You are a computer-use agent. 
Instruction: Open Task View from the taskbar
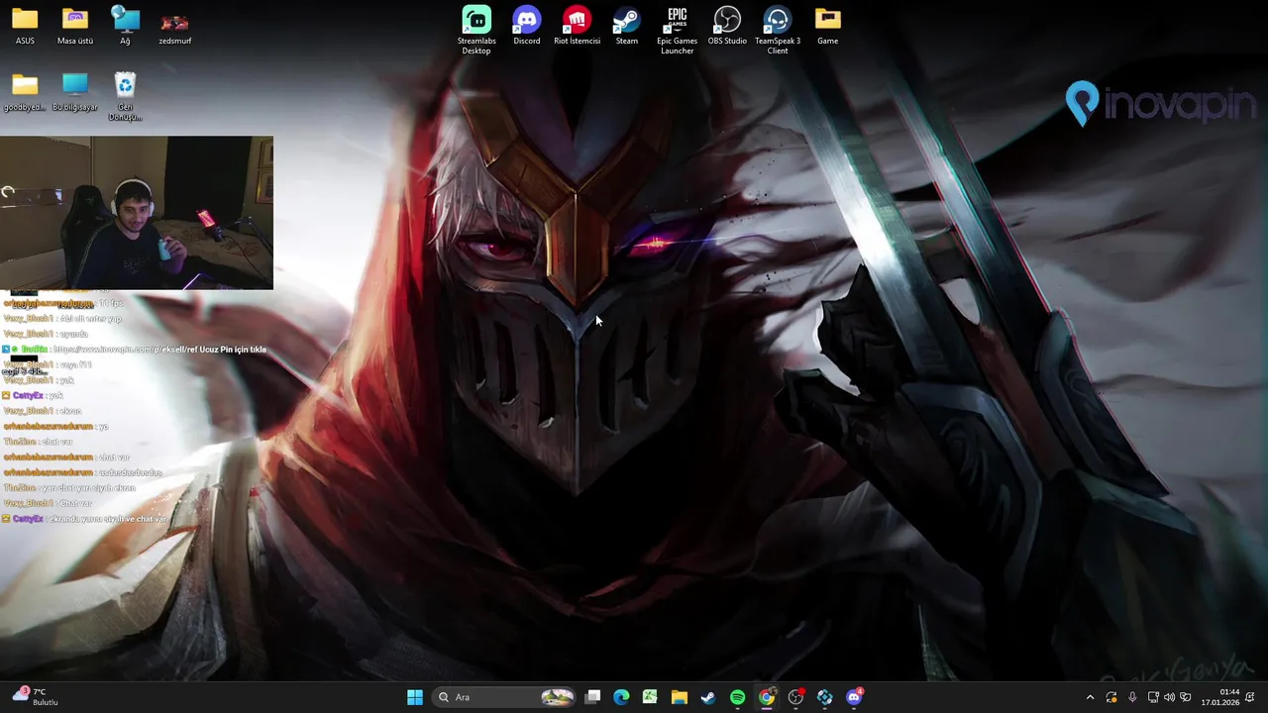click(x=592, y=697)
